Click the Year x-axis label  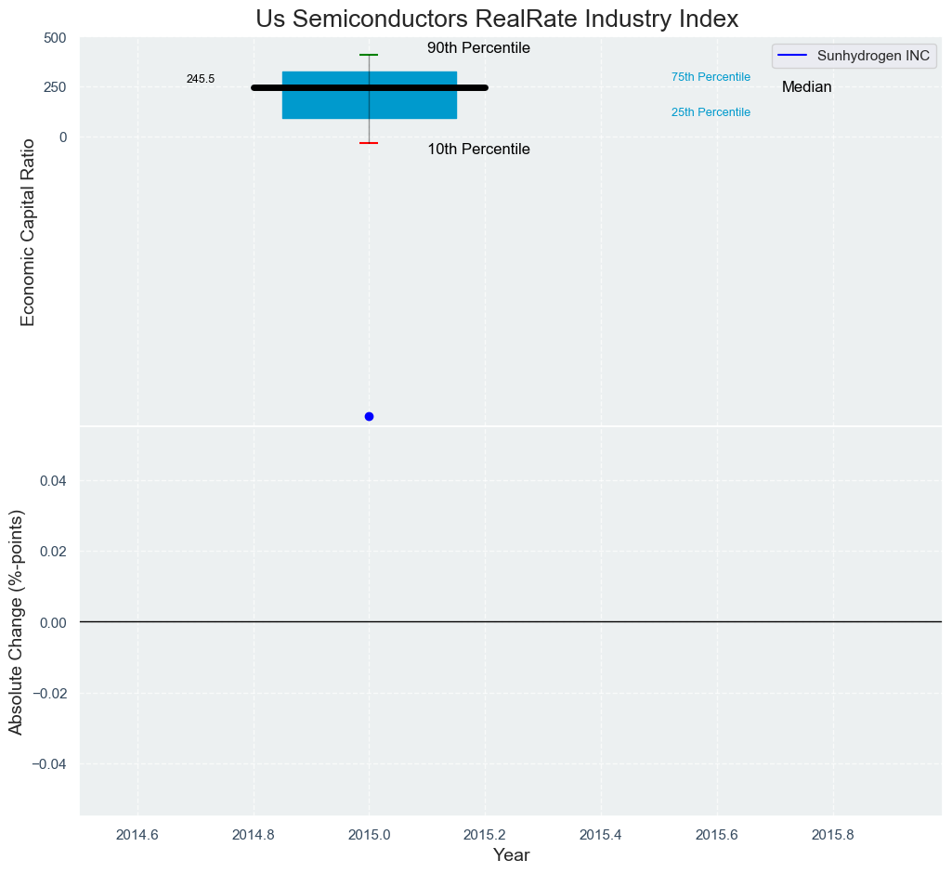(x=511, y=855)
